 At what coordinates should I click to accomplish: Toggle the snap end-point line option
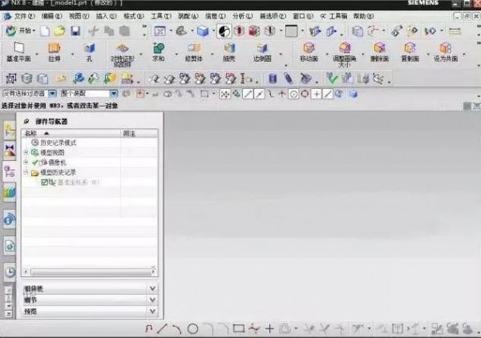248,94
